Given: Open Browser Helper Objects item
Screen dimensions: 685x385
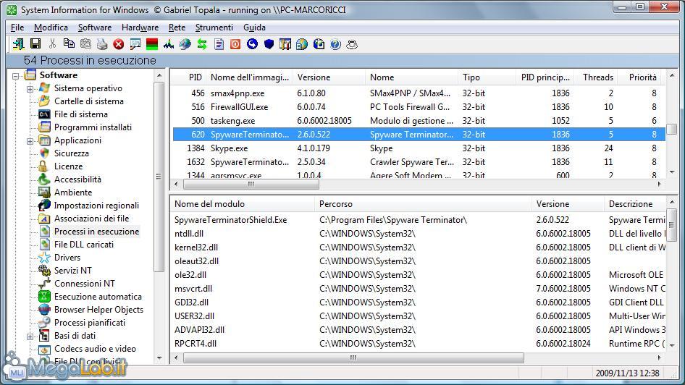Looking at the screenshot, I should point(98,310).
